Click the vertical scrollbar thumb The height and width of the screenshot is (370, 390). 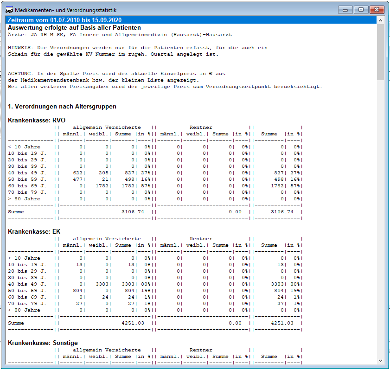coord(380,52)
